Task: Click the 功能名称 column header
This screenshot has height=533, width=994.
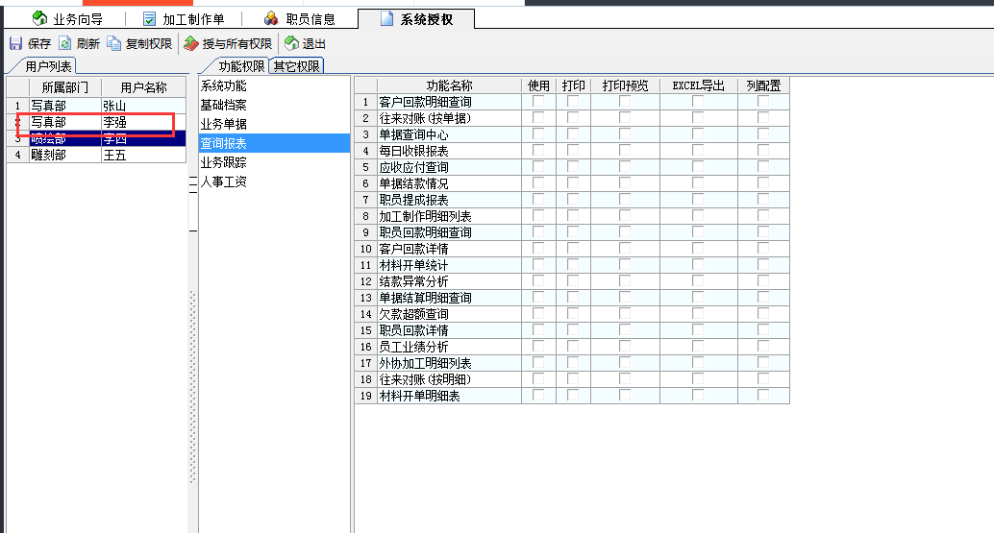Action: (450, 85)
